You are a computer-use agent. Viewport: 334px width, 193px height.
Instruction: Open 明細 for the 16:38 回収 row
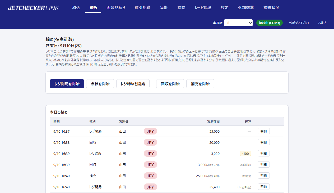pyautogui.click(x=264, y=142)
